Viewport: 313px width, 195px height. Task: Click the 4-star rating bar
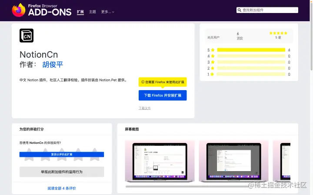251,56
